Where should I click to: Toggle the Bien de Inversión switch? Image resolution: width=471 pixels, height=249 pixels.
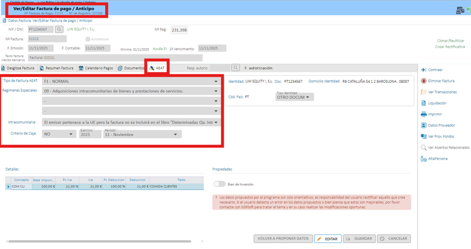click(219, 184)
